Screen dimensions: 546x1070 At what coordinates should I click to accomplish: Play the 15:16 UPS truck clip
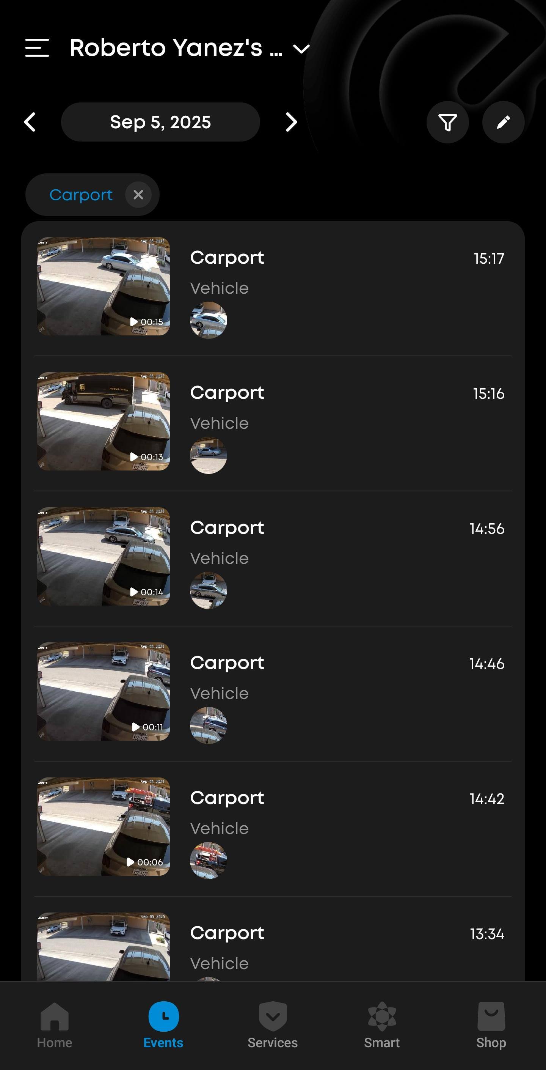(104, 421)
